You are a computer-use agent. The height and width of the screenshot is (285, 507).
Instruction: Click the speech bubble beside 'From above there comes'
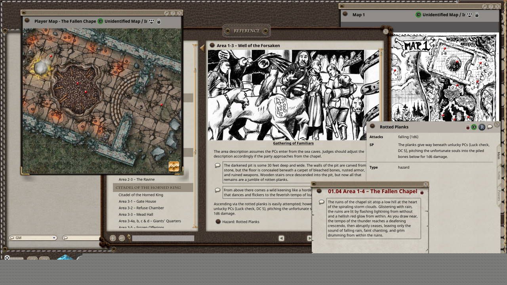tap(217, 190)
